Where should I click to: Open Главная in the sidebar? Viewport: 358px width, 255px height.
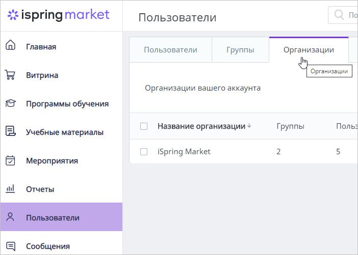(x=61, y=46)
